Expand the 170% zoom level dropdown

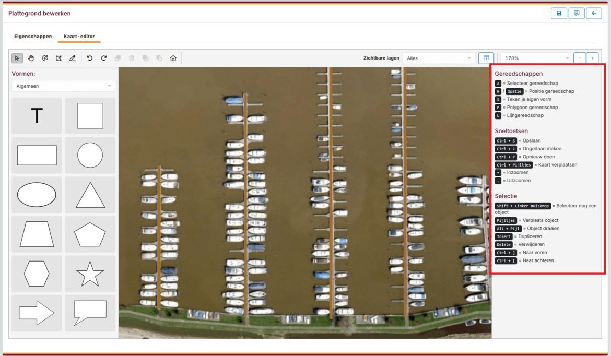(536, 58)
